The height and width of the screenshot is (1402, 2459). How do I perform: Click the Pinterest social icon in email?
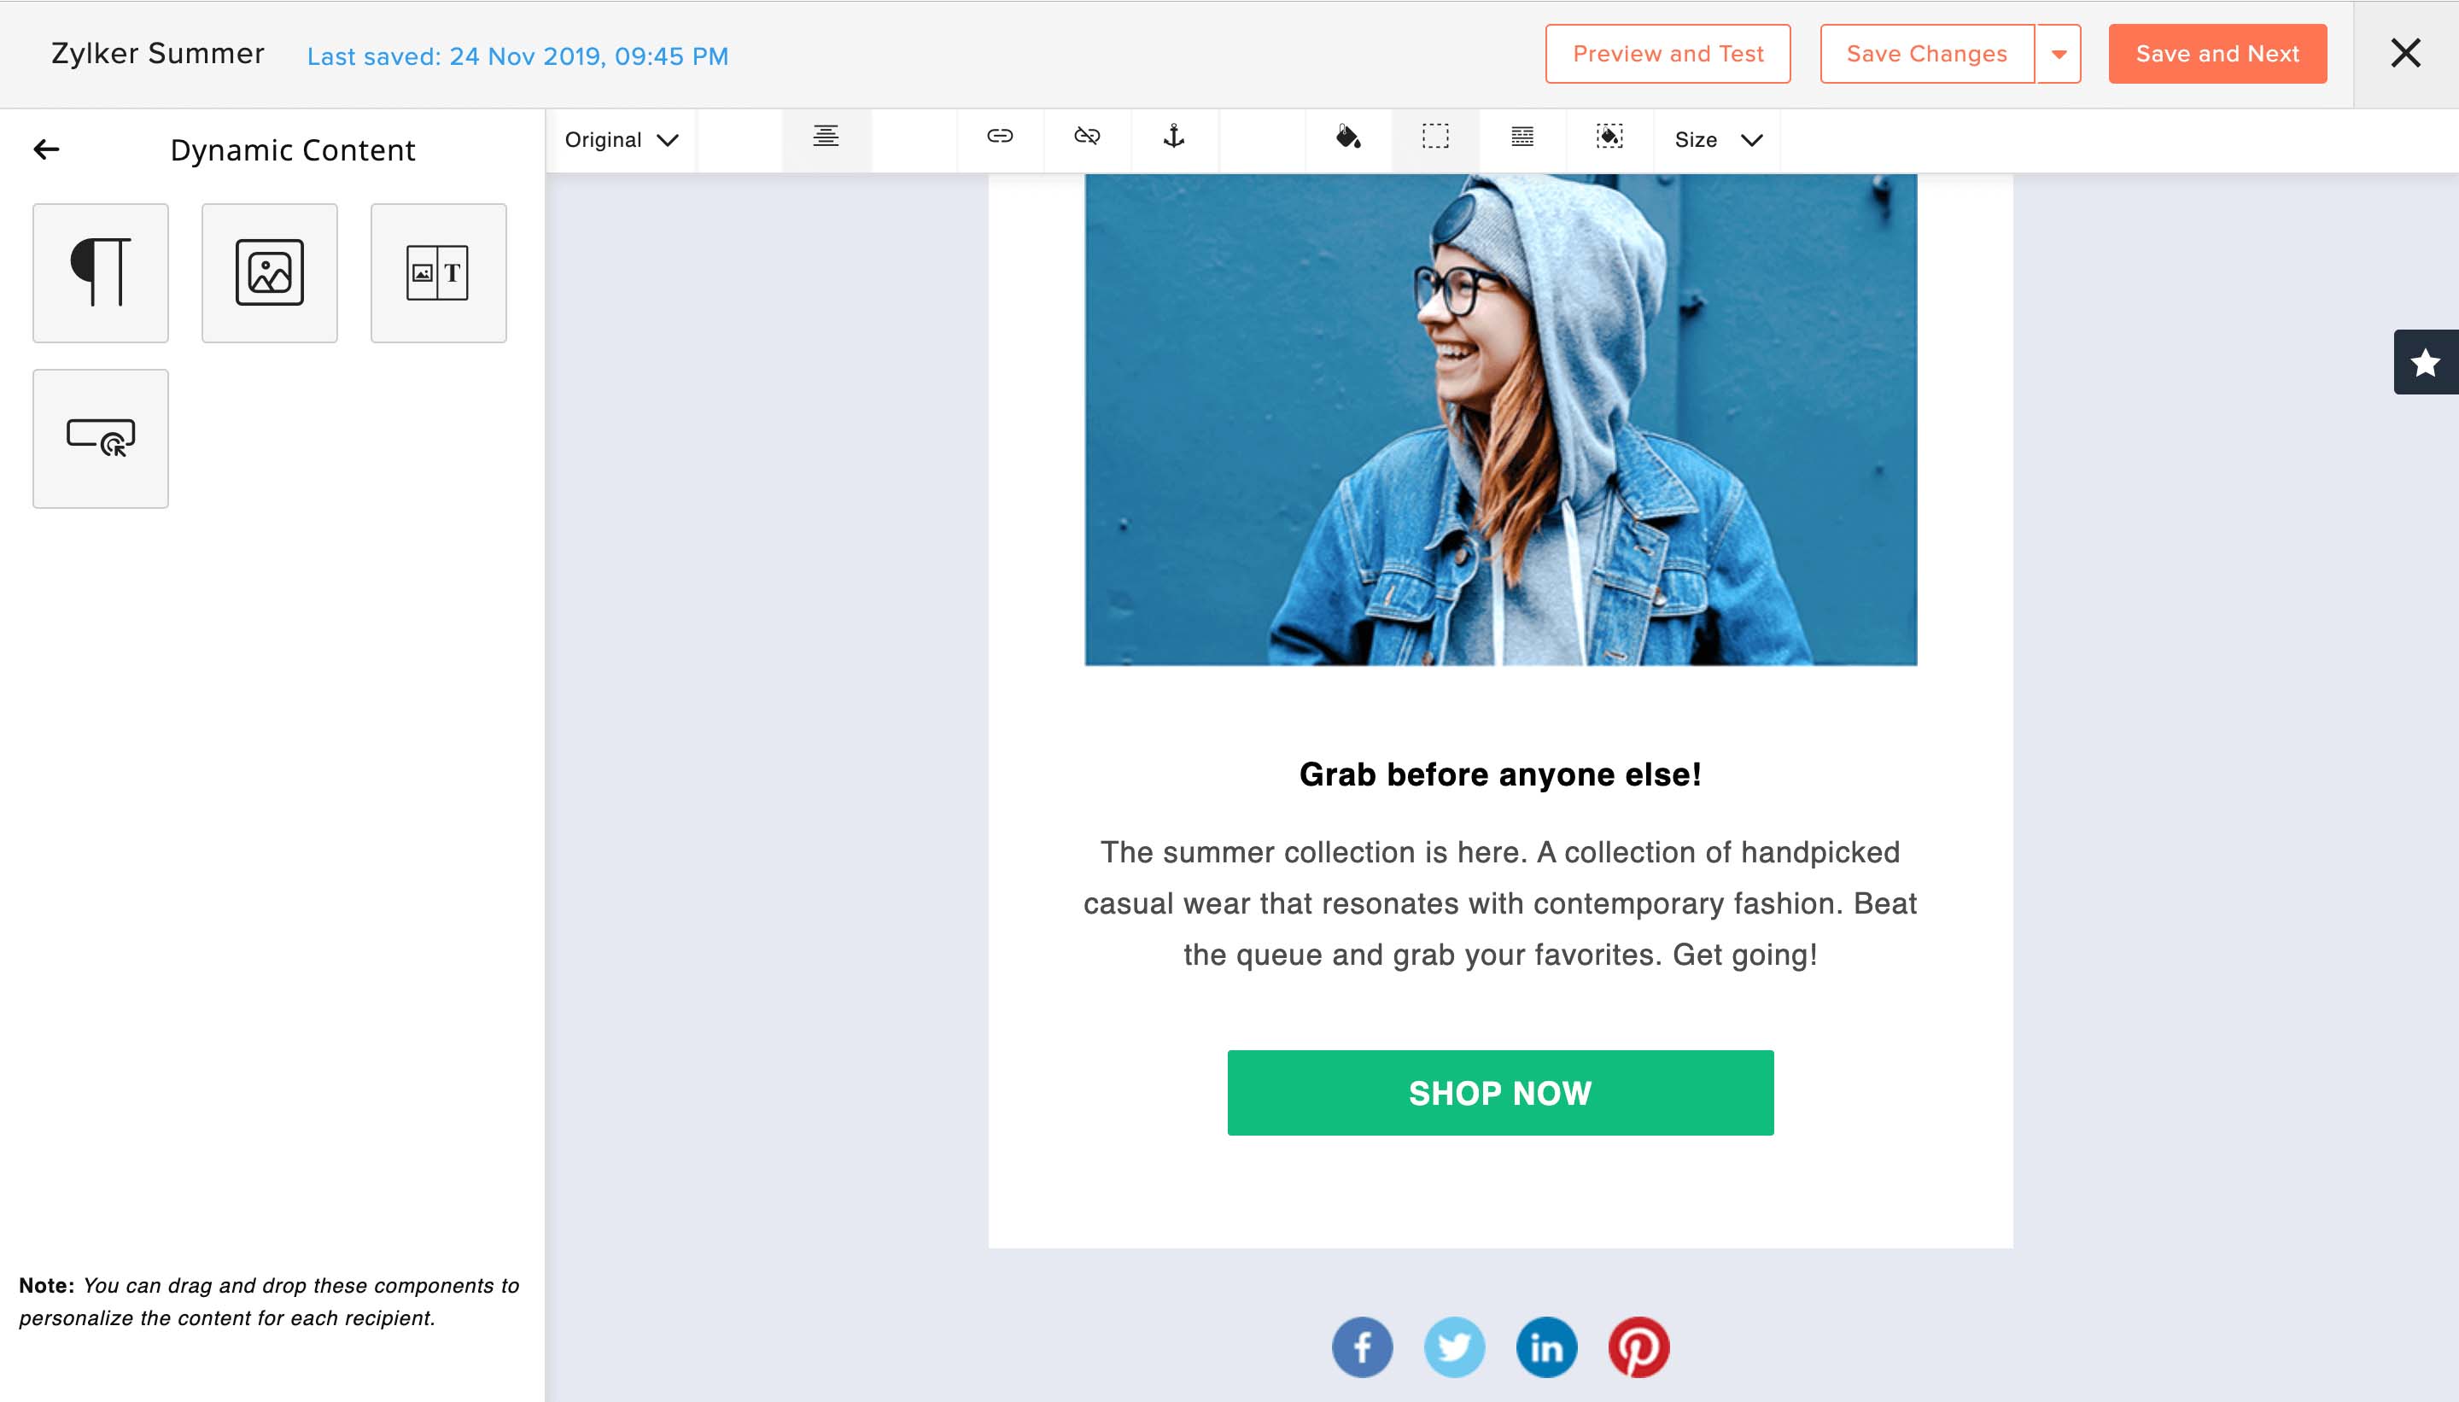pyautogui.click(x=1637, y=1347)
